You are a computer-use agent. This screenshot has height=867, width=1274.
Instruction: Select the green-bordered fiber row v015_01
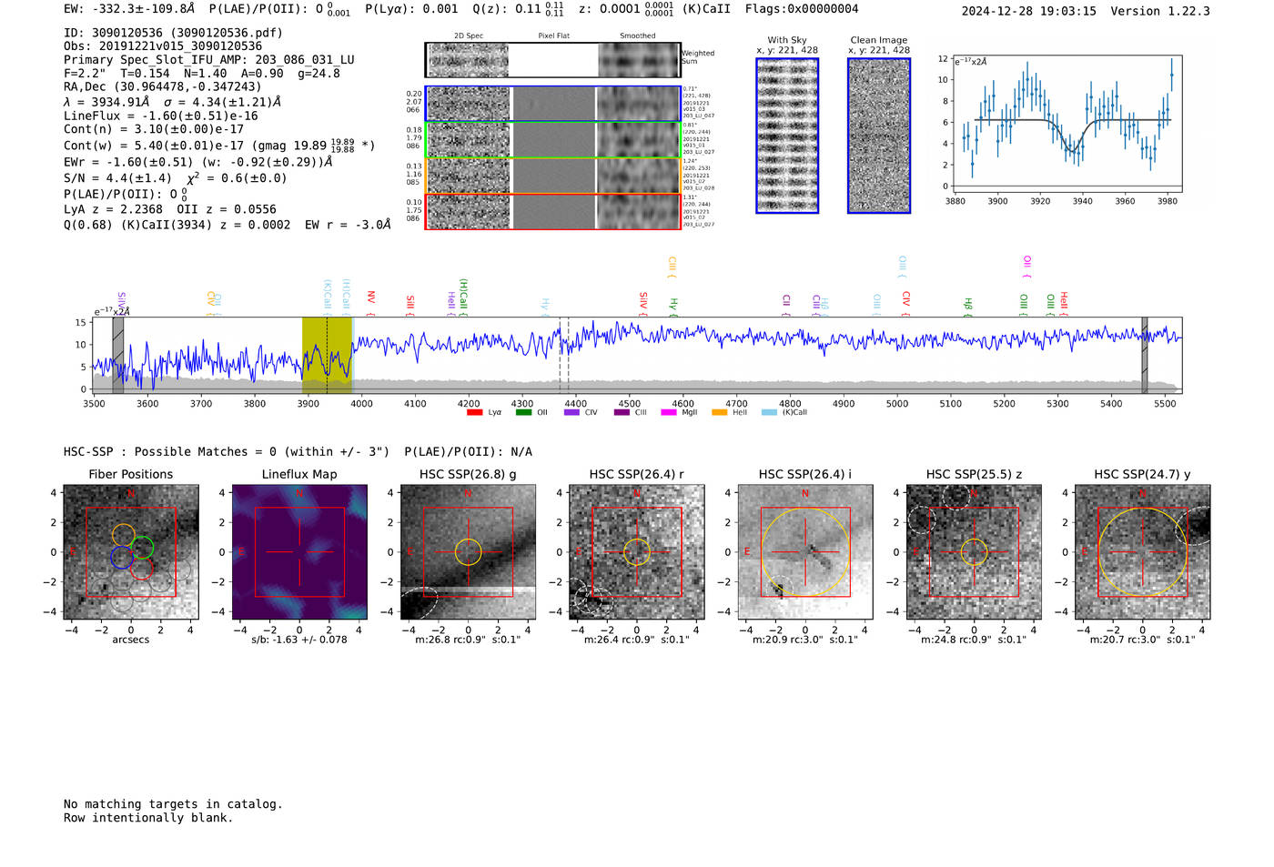click(552, 140)
